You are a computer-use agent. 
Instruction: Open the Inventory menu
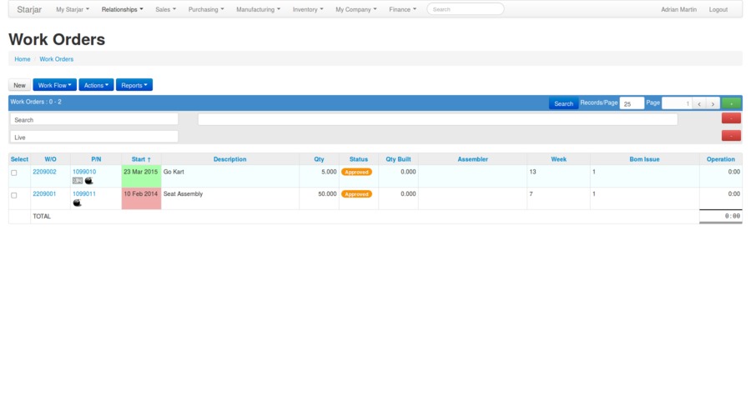tap(308, 9)
